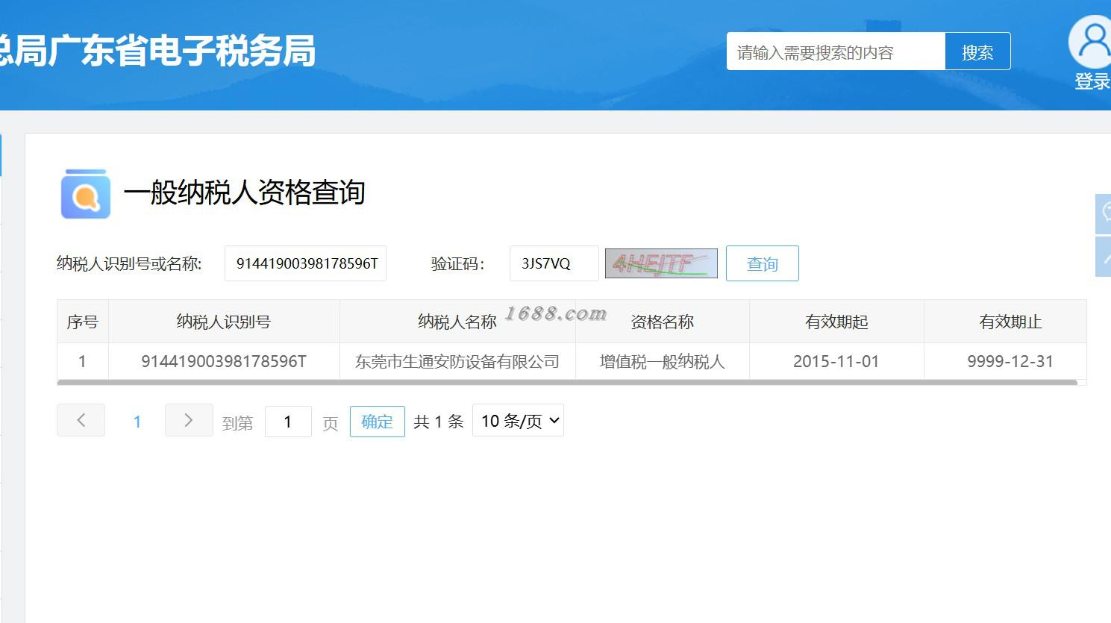1111x623 pixels.
Task: Go to previous page arrow
Action: pos(81,420)
